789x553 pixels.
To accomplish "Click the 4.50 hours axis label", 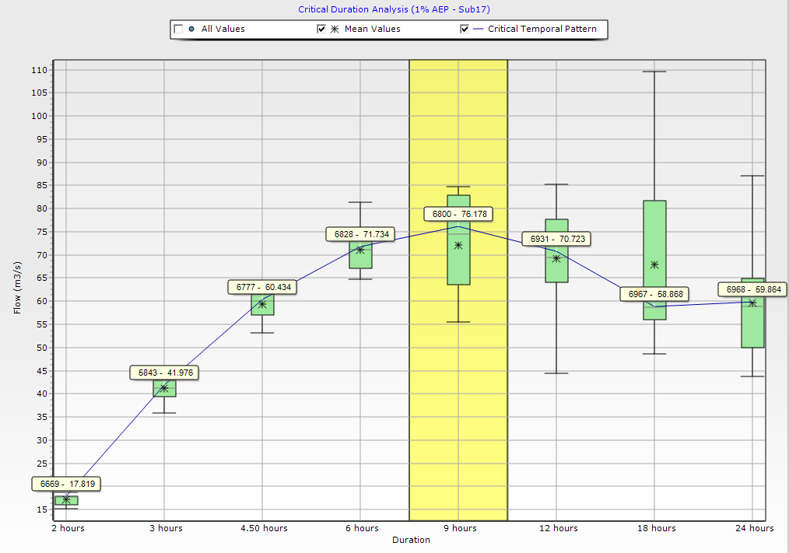I will click(262, 528).
